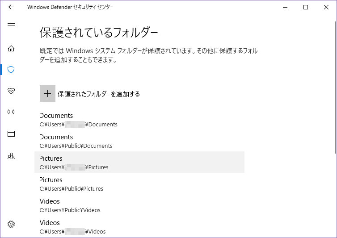The image size is (337, 238).
Task: Click the plus icon to add folder
Action: tap(47, 94)
